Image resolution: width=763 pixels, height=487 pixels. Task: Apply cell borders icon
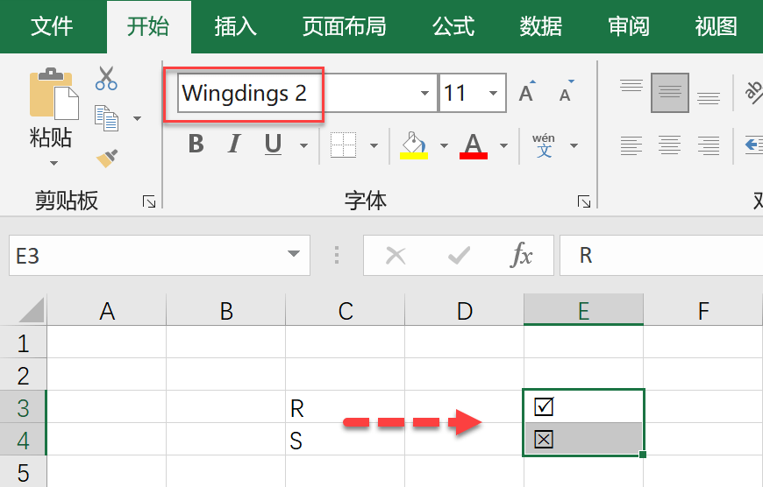pyautogui.click(x=344, y=145)
